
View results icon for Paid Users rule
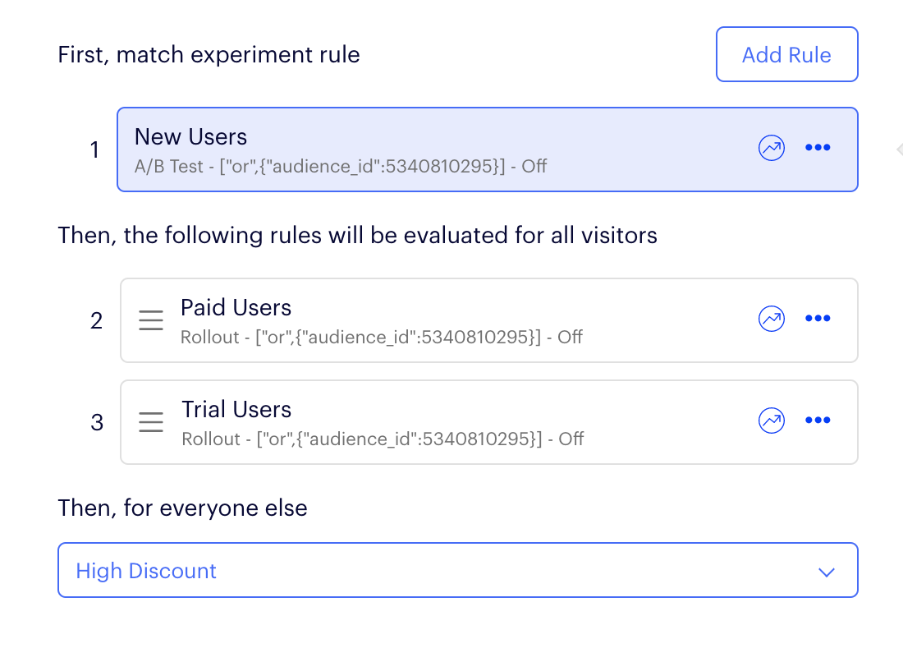tap(771, 319)
